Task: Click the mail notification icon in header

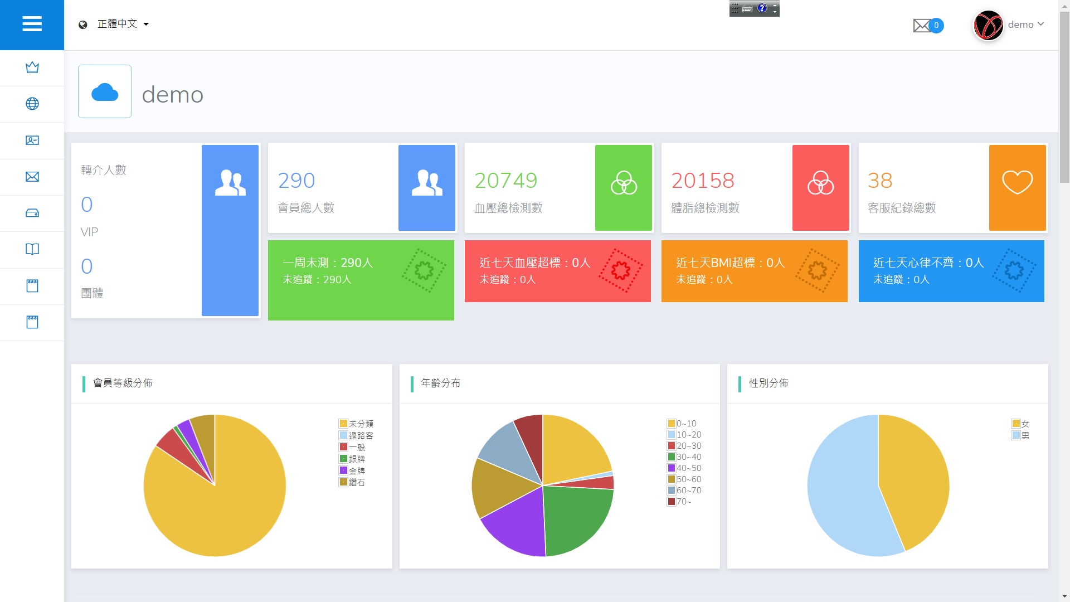Action: tap(922, 25)
